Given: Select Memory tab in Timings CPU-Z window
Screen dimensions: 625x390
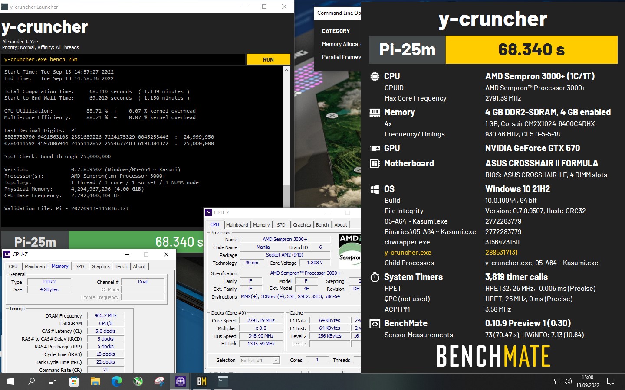Looking at the screenshot, I should click(60, 266).
